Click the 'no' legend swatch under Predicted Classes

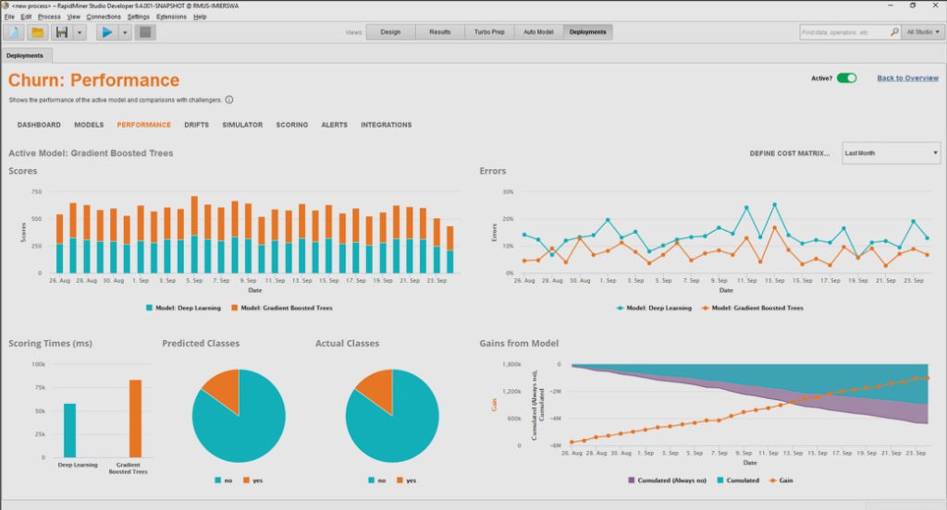coord(217,480)
